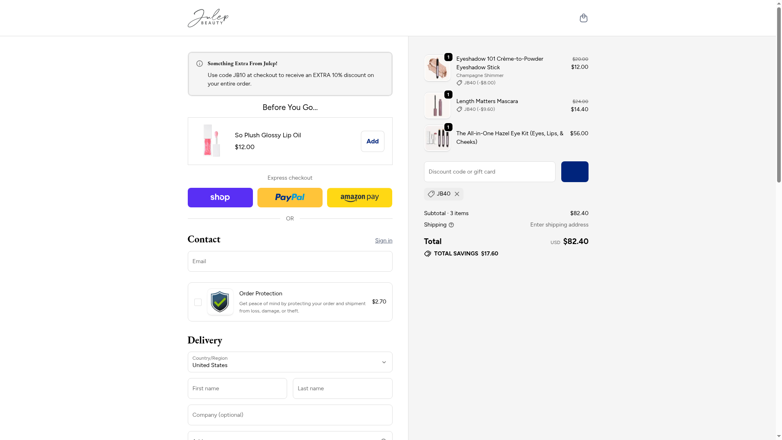Click the Eyeshadow Stick product thumbnail
This screenshot has height=440, width=782.
click(437, 68)
